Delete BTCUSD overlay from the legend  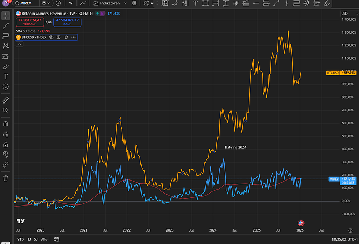pos(66,37)
